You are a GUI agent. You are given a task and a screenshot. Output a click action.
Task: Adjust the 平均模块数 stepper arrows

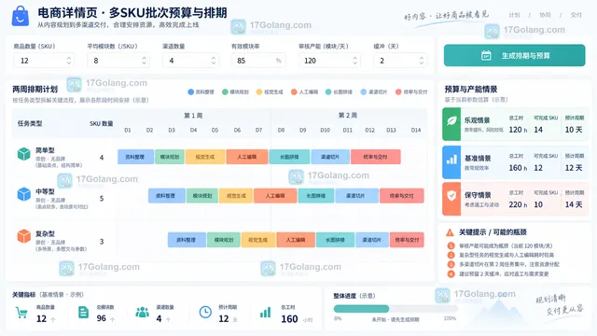click(x=144, y=61)
